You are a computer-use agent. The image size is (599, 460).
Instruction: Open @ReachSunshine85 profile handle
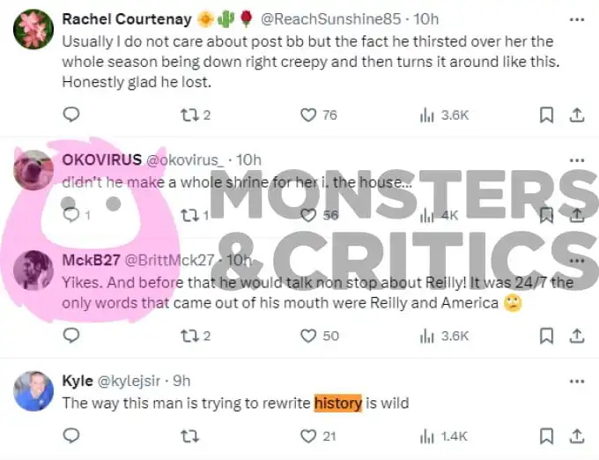click(x=331, y=19)
